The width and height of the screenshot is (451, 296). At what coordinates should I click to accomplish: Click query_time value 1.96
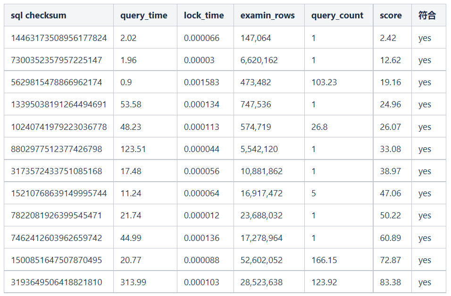128,60
